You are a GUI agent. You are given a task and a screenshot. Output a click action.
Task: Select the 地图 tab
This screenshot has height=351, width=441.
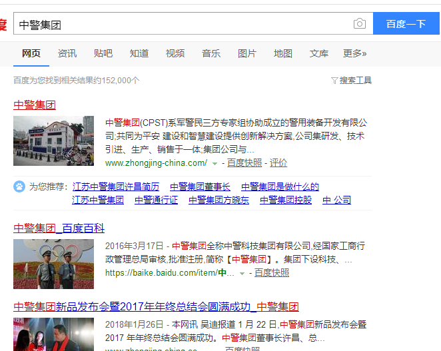(283, 53)
